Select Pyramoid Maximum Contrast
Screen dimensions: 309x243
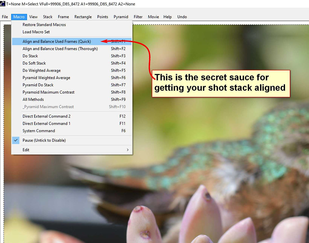[x=72, y=92]
